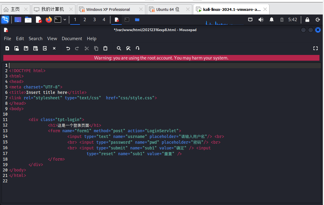Open Find with the magnifier icon
The width and height of the screenshot is (324, 205).
click(119, 48)
